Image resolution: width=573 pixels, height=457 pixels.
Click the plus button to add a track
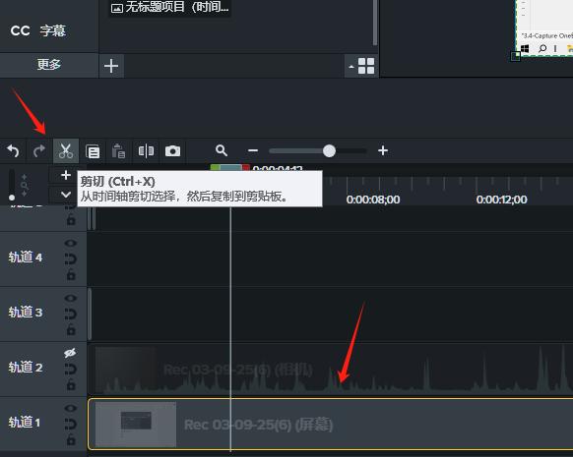click(66, 175)
